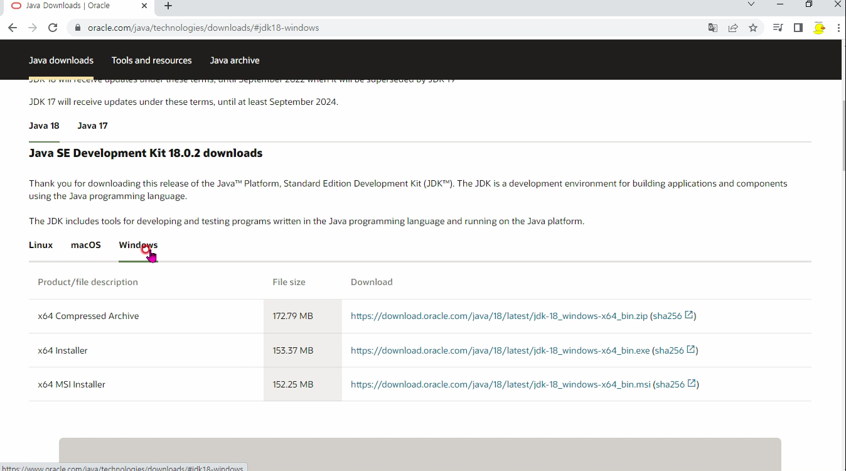This screenshot has width=846, height=471.
Task: Go back to the previous page
Action: click(13, 28)
